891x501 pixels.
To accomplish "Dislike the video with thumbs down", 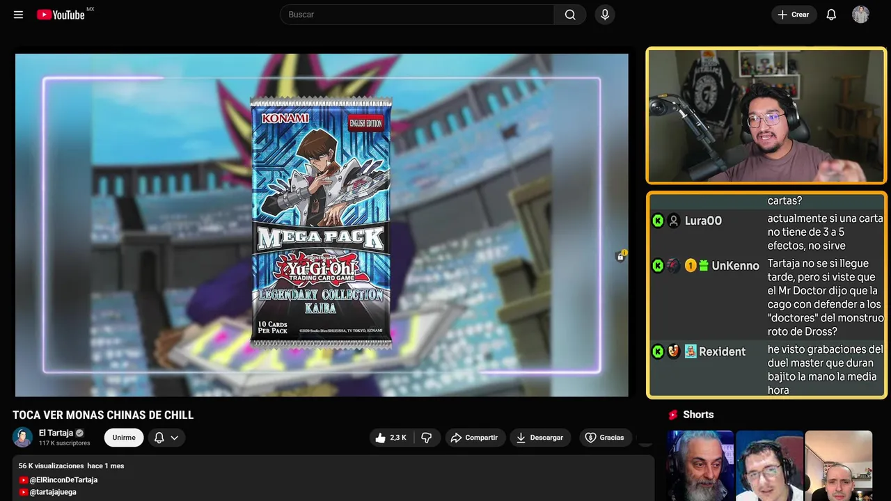I will click(427, 438).
